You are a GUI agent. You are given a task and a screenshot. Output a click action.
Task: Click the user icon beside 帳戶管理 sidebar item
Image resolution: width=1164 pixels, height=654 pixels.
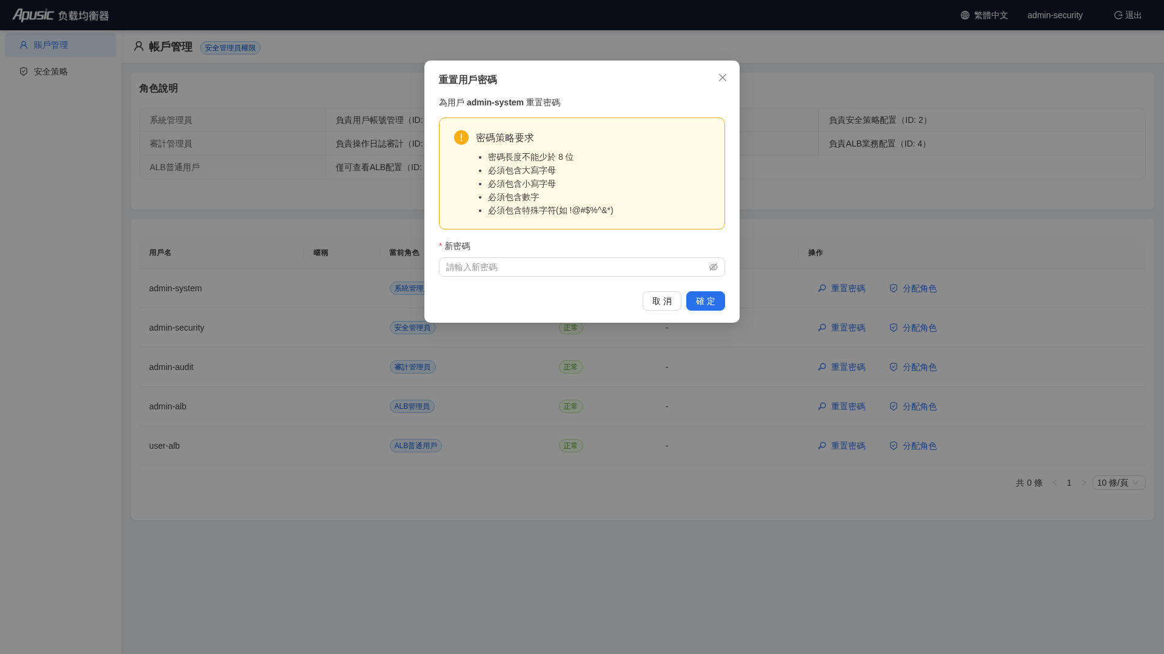tap(24, 45)
